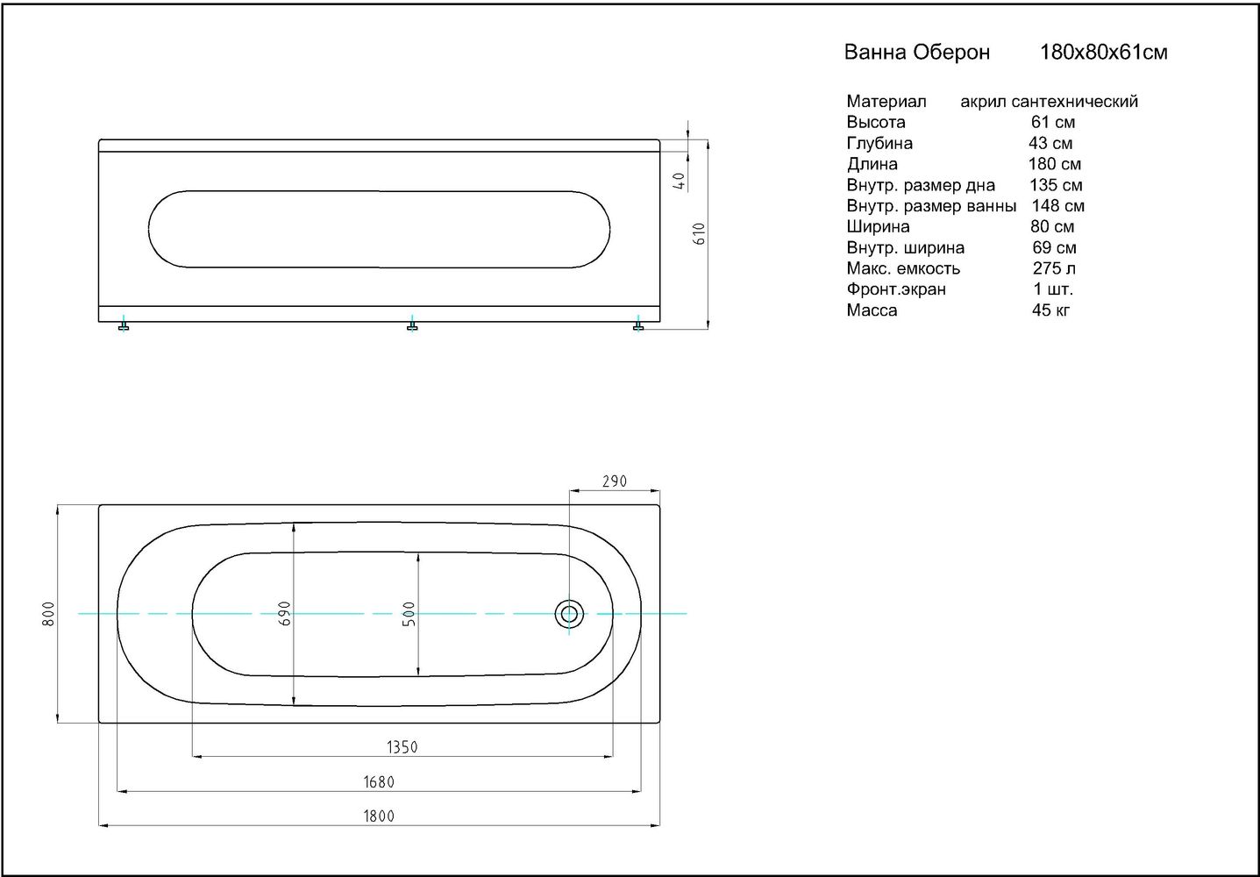Select the 1800 overall length dimension

tap(379, 816)
